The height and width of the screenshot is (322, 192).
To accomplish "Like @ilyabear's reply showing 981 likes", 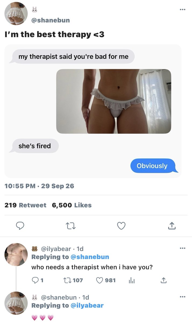I will (x=106, y=280).
